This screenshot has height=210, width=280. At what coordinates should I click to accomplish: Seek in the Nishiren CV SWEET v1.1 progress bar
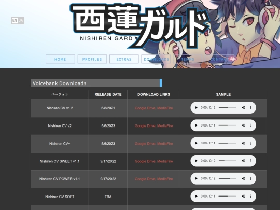click(228, 161)
